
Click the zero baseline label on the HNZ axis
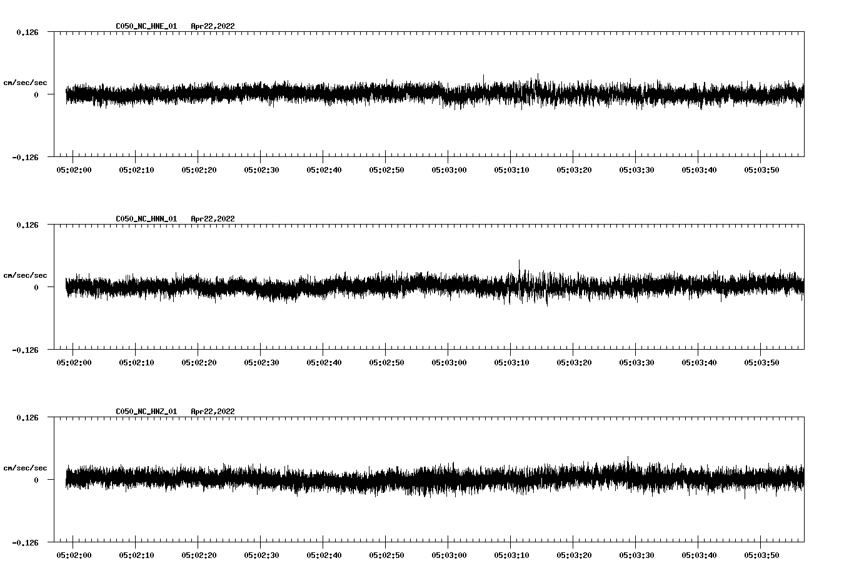coord(36,480)
